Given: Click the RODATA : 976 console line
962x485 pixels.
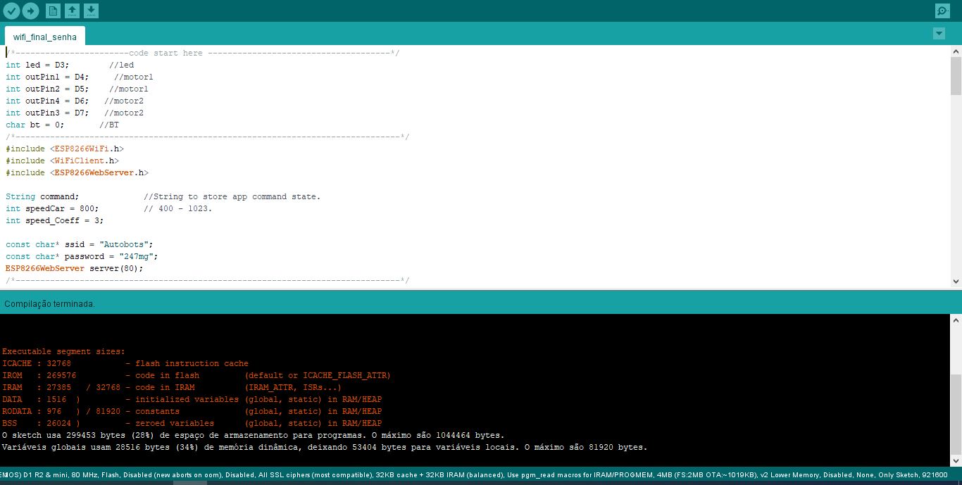Looking at the screenshot, I should click(192, 411).
